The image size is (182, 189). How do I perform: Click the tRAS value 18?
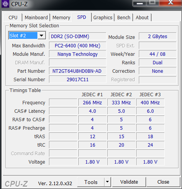click(x=150, y=136)
